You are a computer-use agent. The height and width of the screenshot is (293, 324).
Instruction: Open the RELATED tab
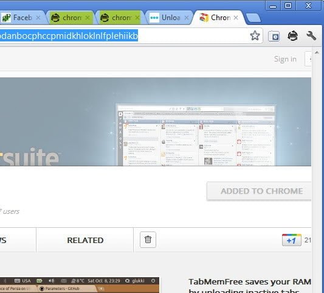[x=85, y=240]
